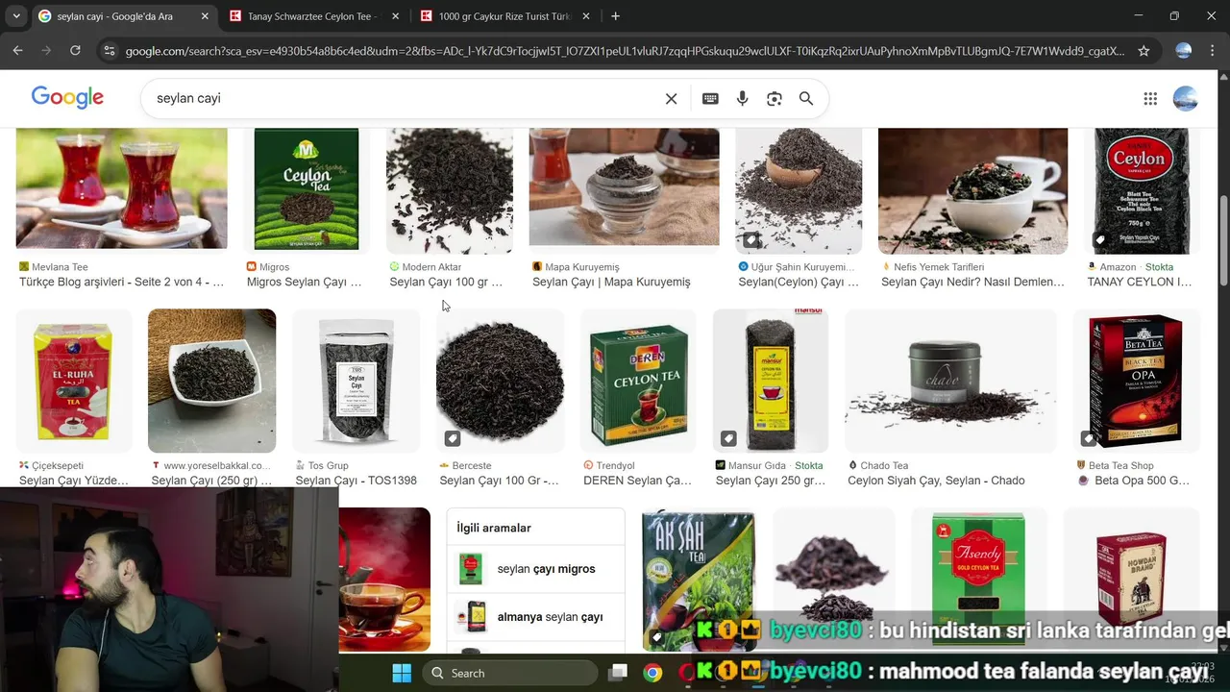
Task: Open Modern Aktar loose tea image
Action: (450, 190)
